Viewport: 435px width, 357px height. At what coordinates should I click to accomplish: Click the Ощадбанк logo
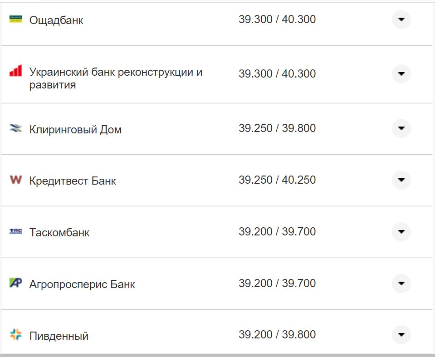coord(15,20)
